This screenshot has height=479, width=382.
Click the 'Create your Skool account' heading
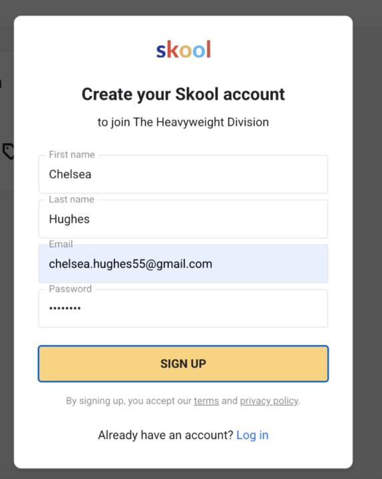coord(184,94)
